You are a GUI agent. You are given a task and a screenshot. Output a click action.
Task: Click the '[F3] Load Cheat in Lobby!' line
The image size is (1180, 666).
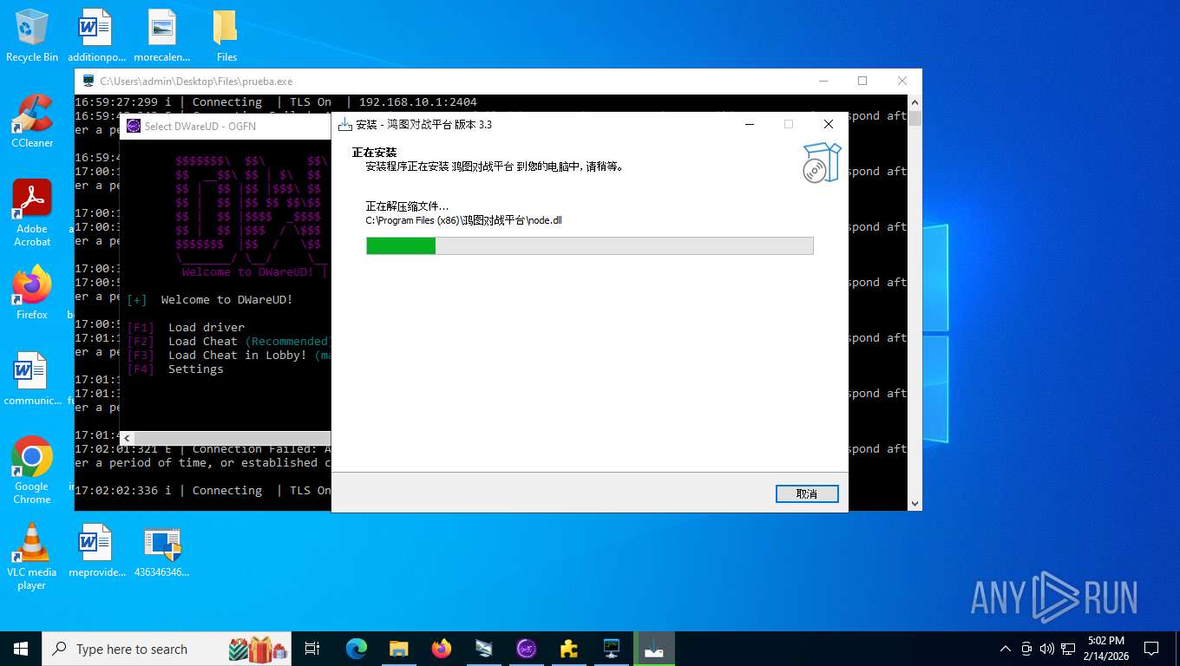tap(228, 356)
